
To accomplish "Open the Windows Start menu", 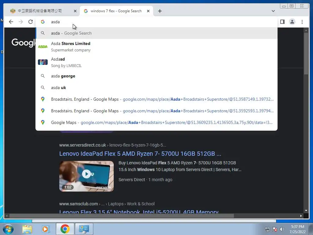I will pyautogui.click(x=8, y=229).
